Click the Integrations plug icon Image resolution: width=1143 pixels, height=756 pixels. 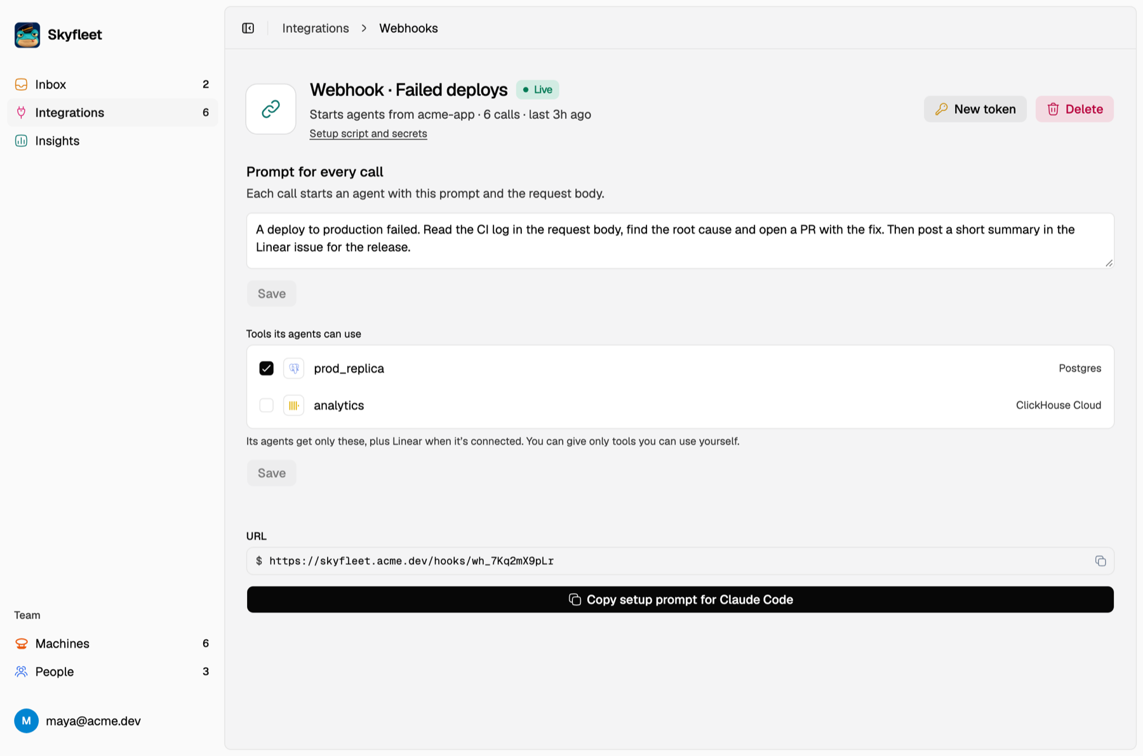pyautogui.click(x=21, y=112)
